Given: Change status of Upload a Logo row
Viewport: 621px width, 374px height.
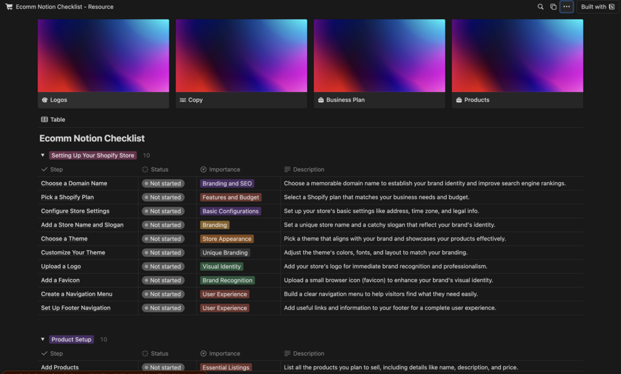Looking at the screenshot, I should tap(163, 267).
